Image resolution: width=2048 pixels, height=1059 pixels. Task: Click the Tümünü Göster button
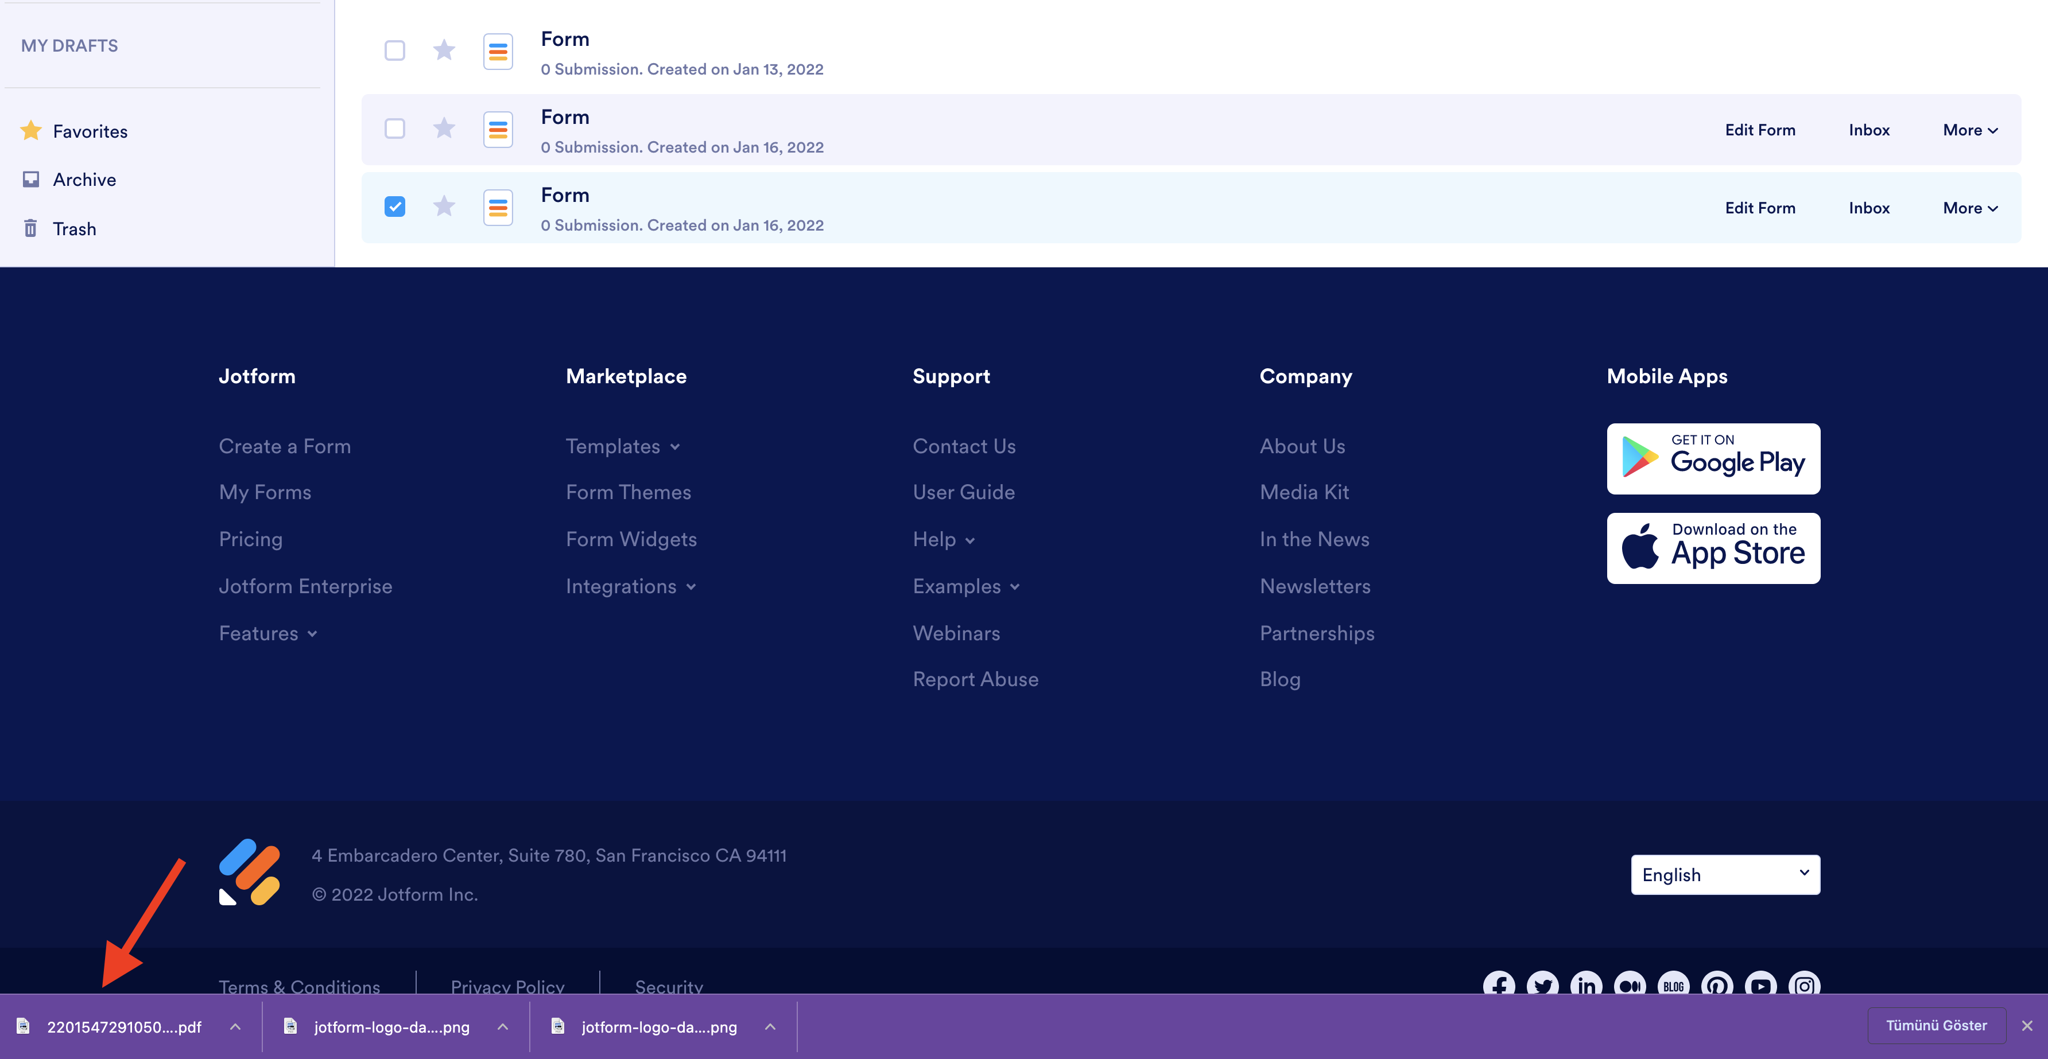(x=1935, y=1026)
